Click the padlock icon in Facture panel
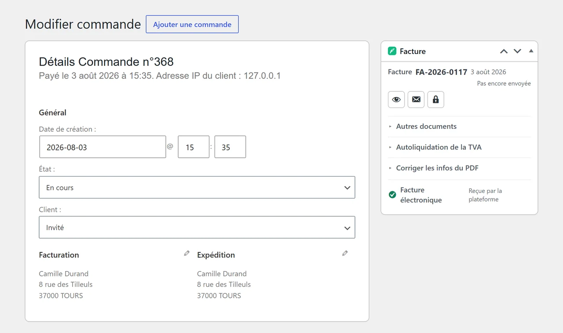This screenshot has width=563, height=333. [436, 100]
